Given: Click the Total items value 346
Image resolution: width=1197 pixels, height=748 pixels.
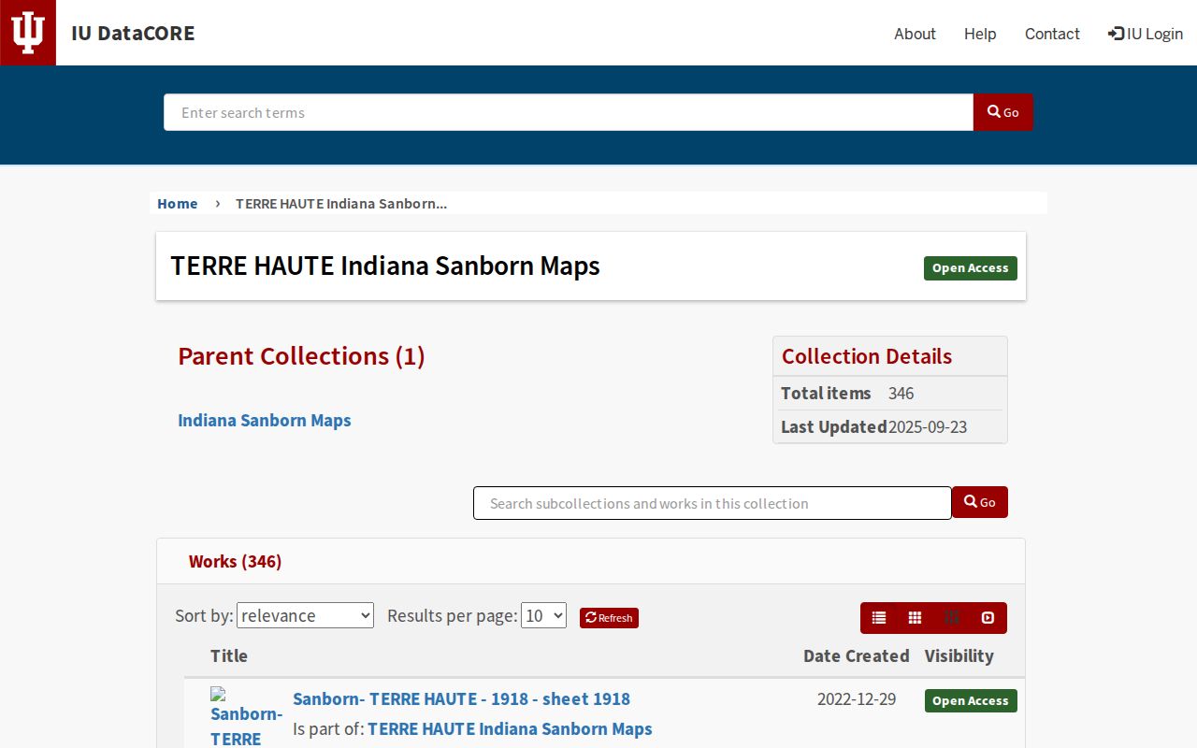Looking at the screenshot, I should pos(901,393).
